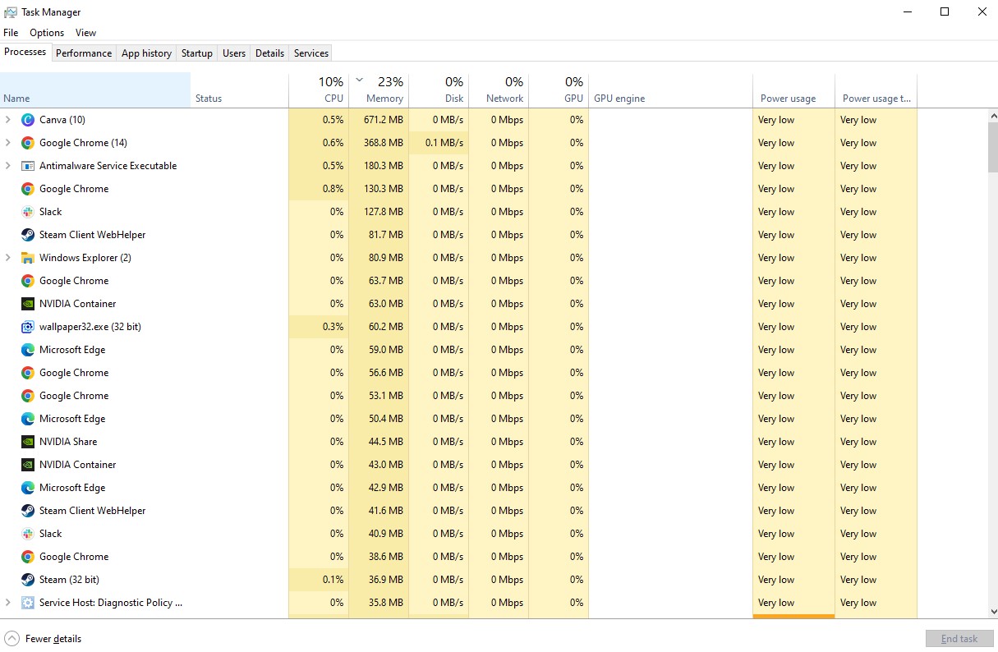Viewport: 998px width, 652px height.
Task: Click the NVIDIA Container process icon
Action: tap(27, 304)
